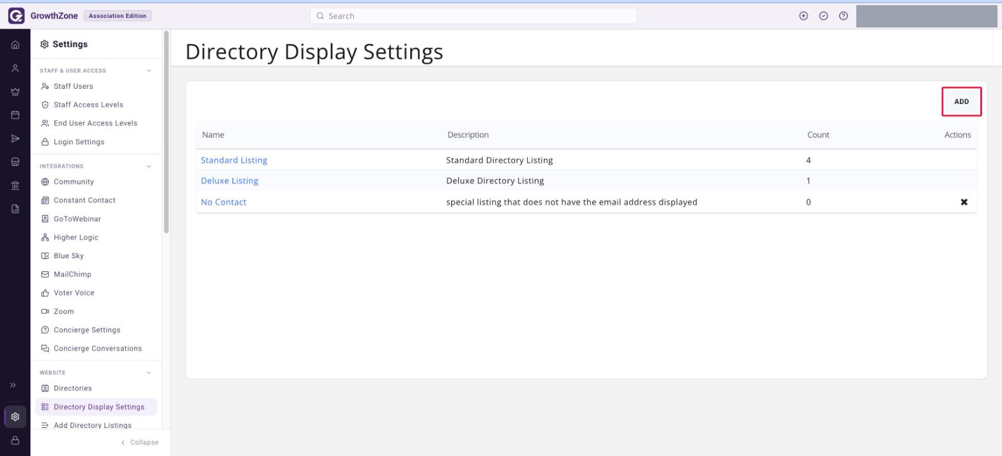Open the checkmark tasks icon in header
Image resolution: width=1002 pixels, height=456 pixels.
pyautogui.click(x=824, y=16)
